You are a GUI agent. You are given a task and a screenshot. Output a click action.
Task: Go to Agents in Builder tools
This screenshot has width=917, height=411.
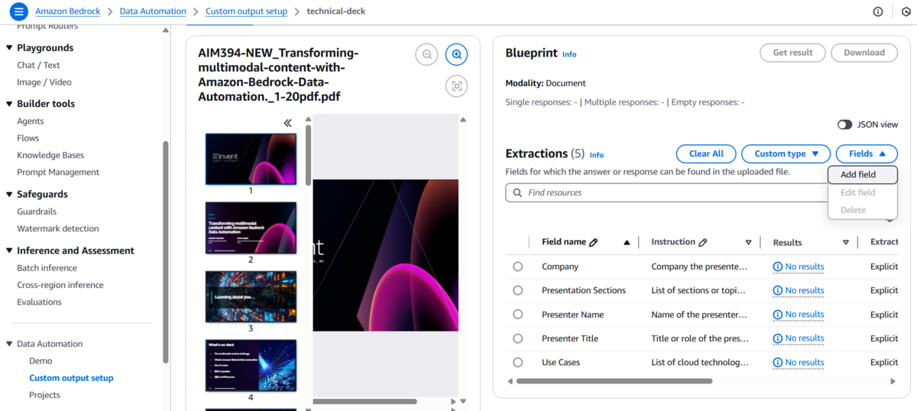click(x=31, y=121)
